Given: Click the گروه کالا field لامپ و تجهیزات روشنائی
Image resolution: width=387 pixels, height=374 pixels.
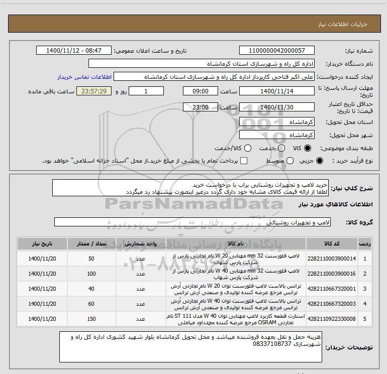Looking at the screenshot, I should [x=192, y=222].
